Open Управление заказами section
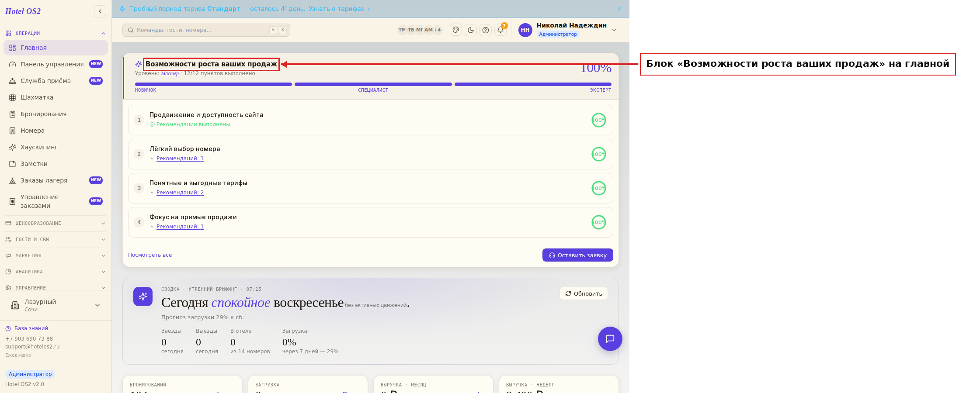Viewport: 966px width, 393px height. click(x=56, y=201)
